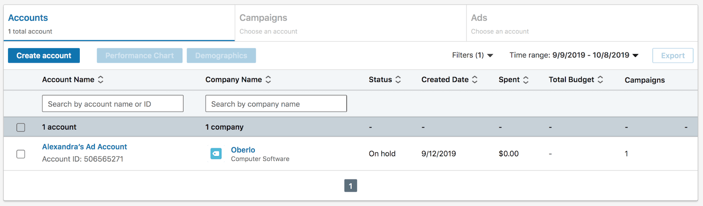The width and height of the screenshot is (703, 206).
Task: Sort by Total Budget column arrows
Action: (x=600, y=79)
